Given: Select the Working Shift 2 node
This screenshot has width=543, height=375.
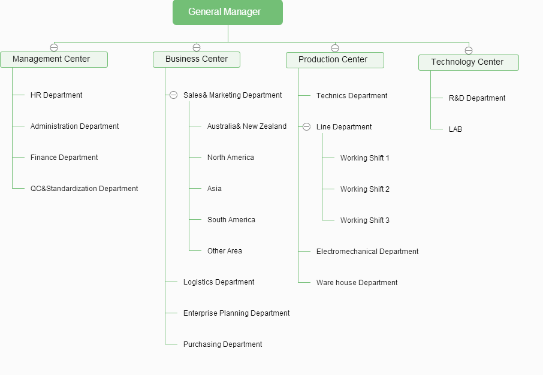Looking at the screenshot, I should pos(364,189).
